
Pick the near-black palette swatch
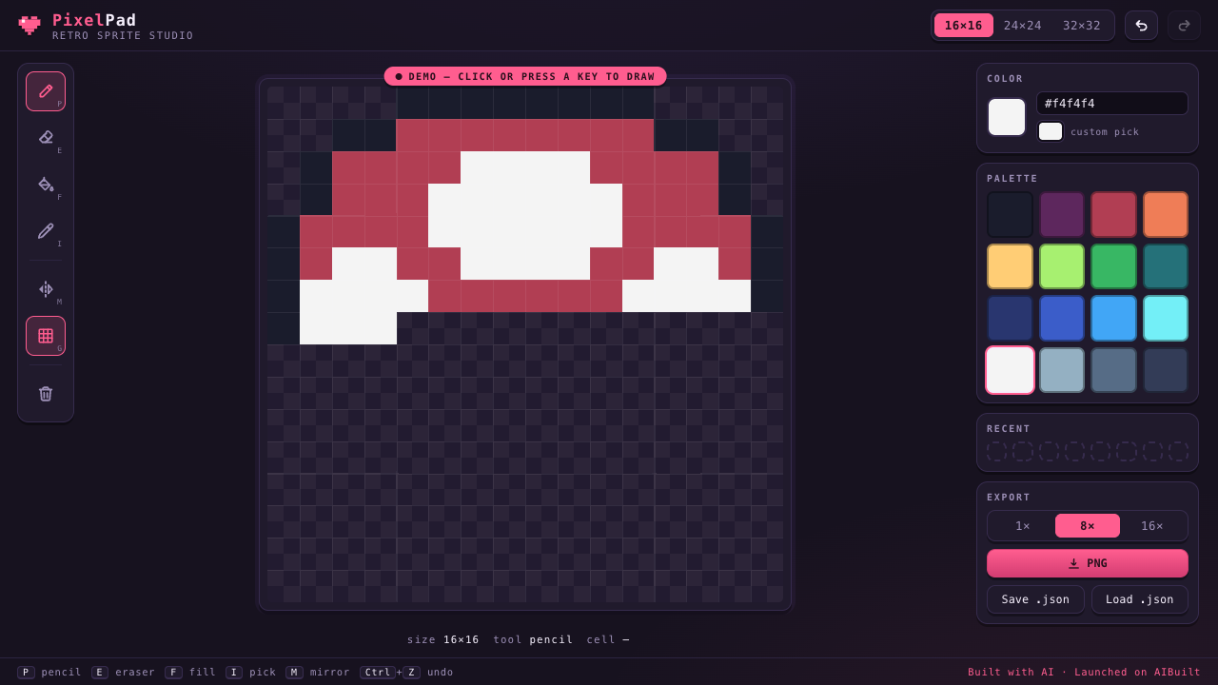tap(1011, 215)
